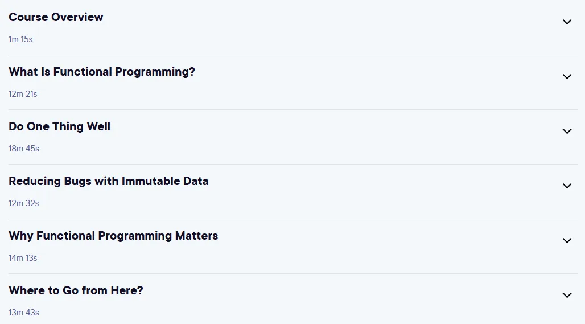
Task: Select the 18m 45s duration label
Action: coord(24,149)
